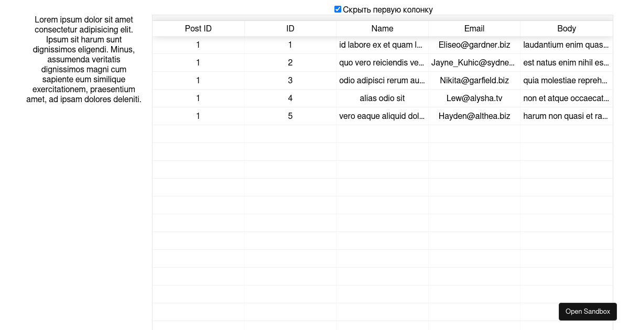Image resolution: width=629 pixels, height=330 pixels.
Task: Select the Jayne_Kuhic email cell
Action: pos(473,62)
